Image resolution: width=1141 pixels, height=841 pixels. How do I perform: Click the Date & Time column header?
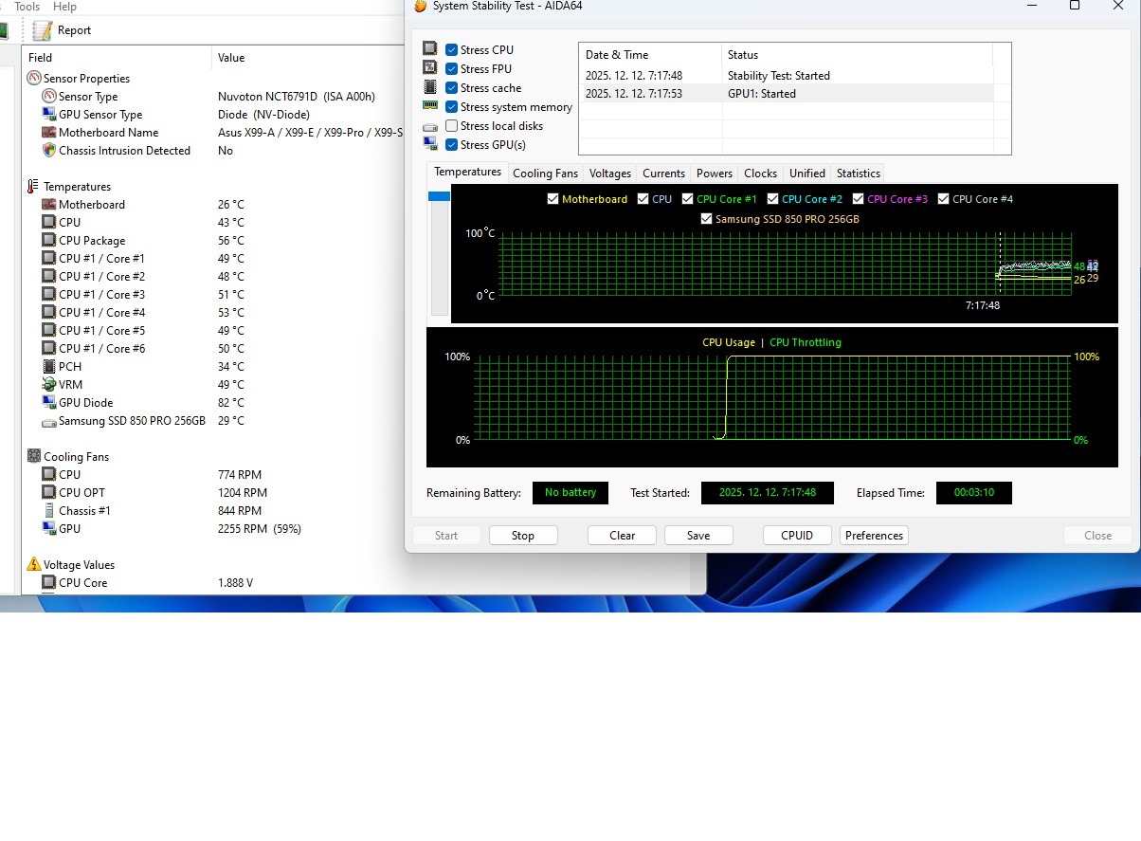tap(650, 55)
